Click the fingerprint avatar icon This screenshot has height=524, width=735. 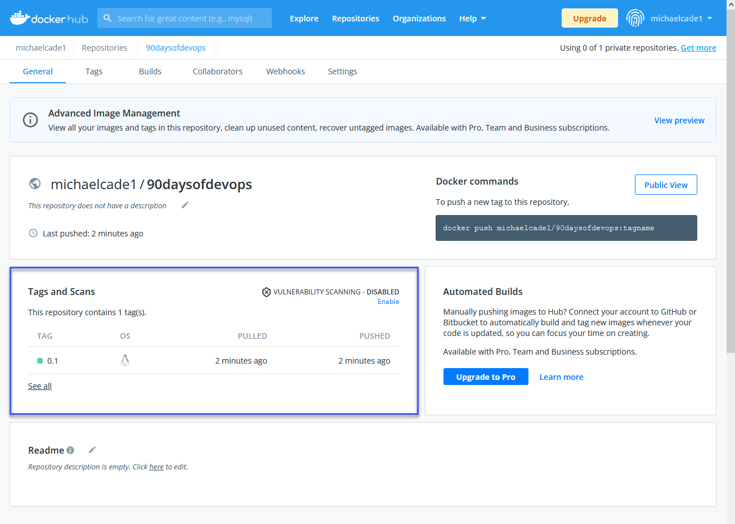(635, 19)
